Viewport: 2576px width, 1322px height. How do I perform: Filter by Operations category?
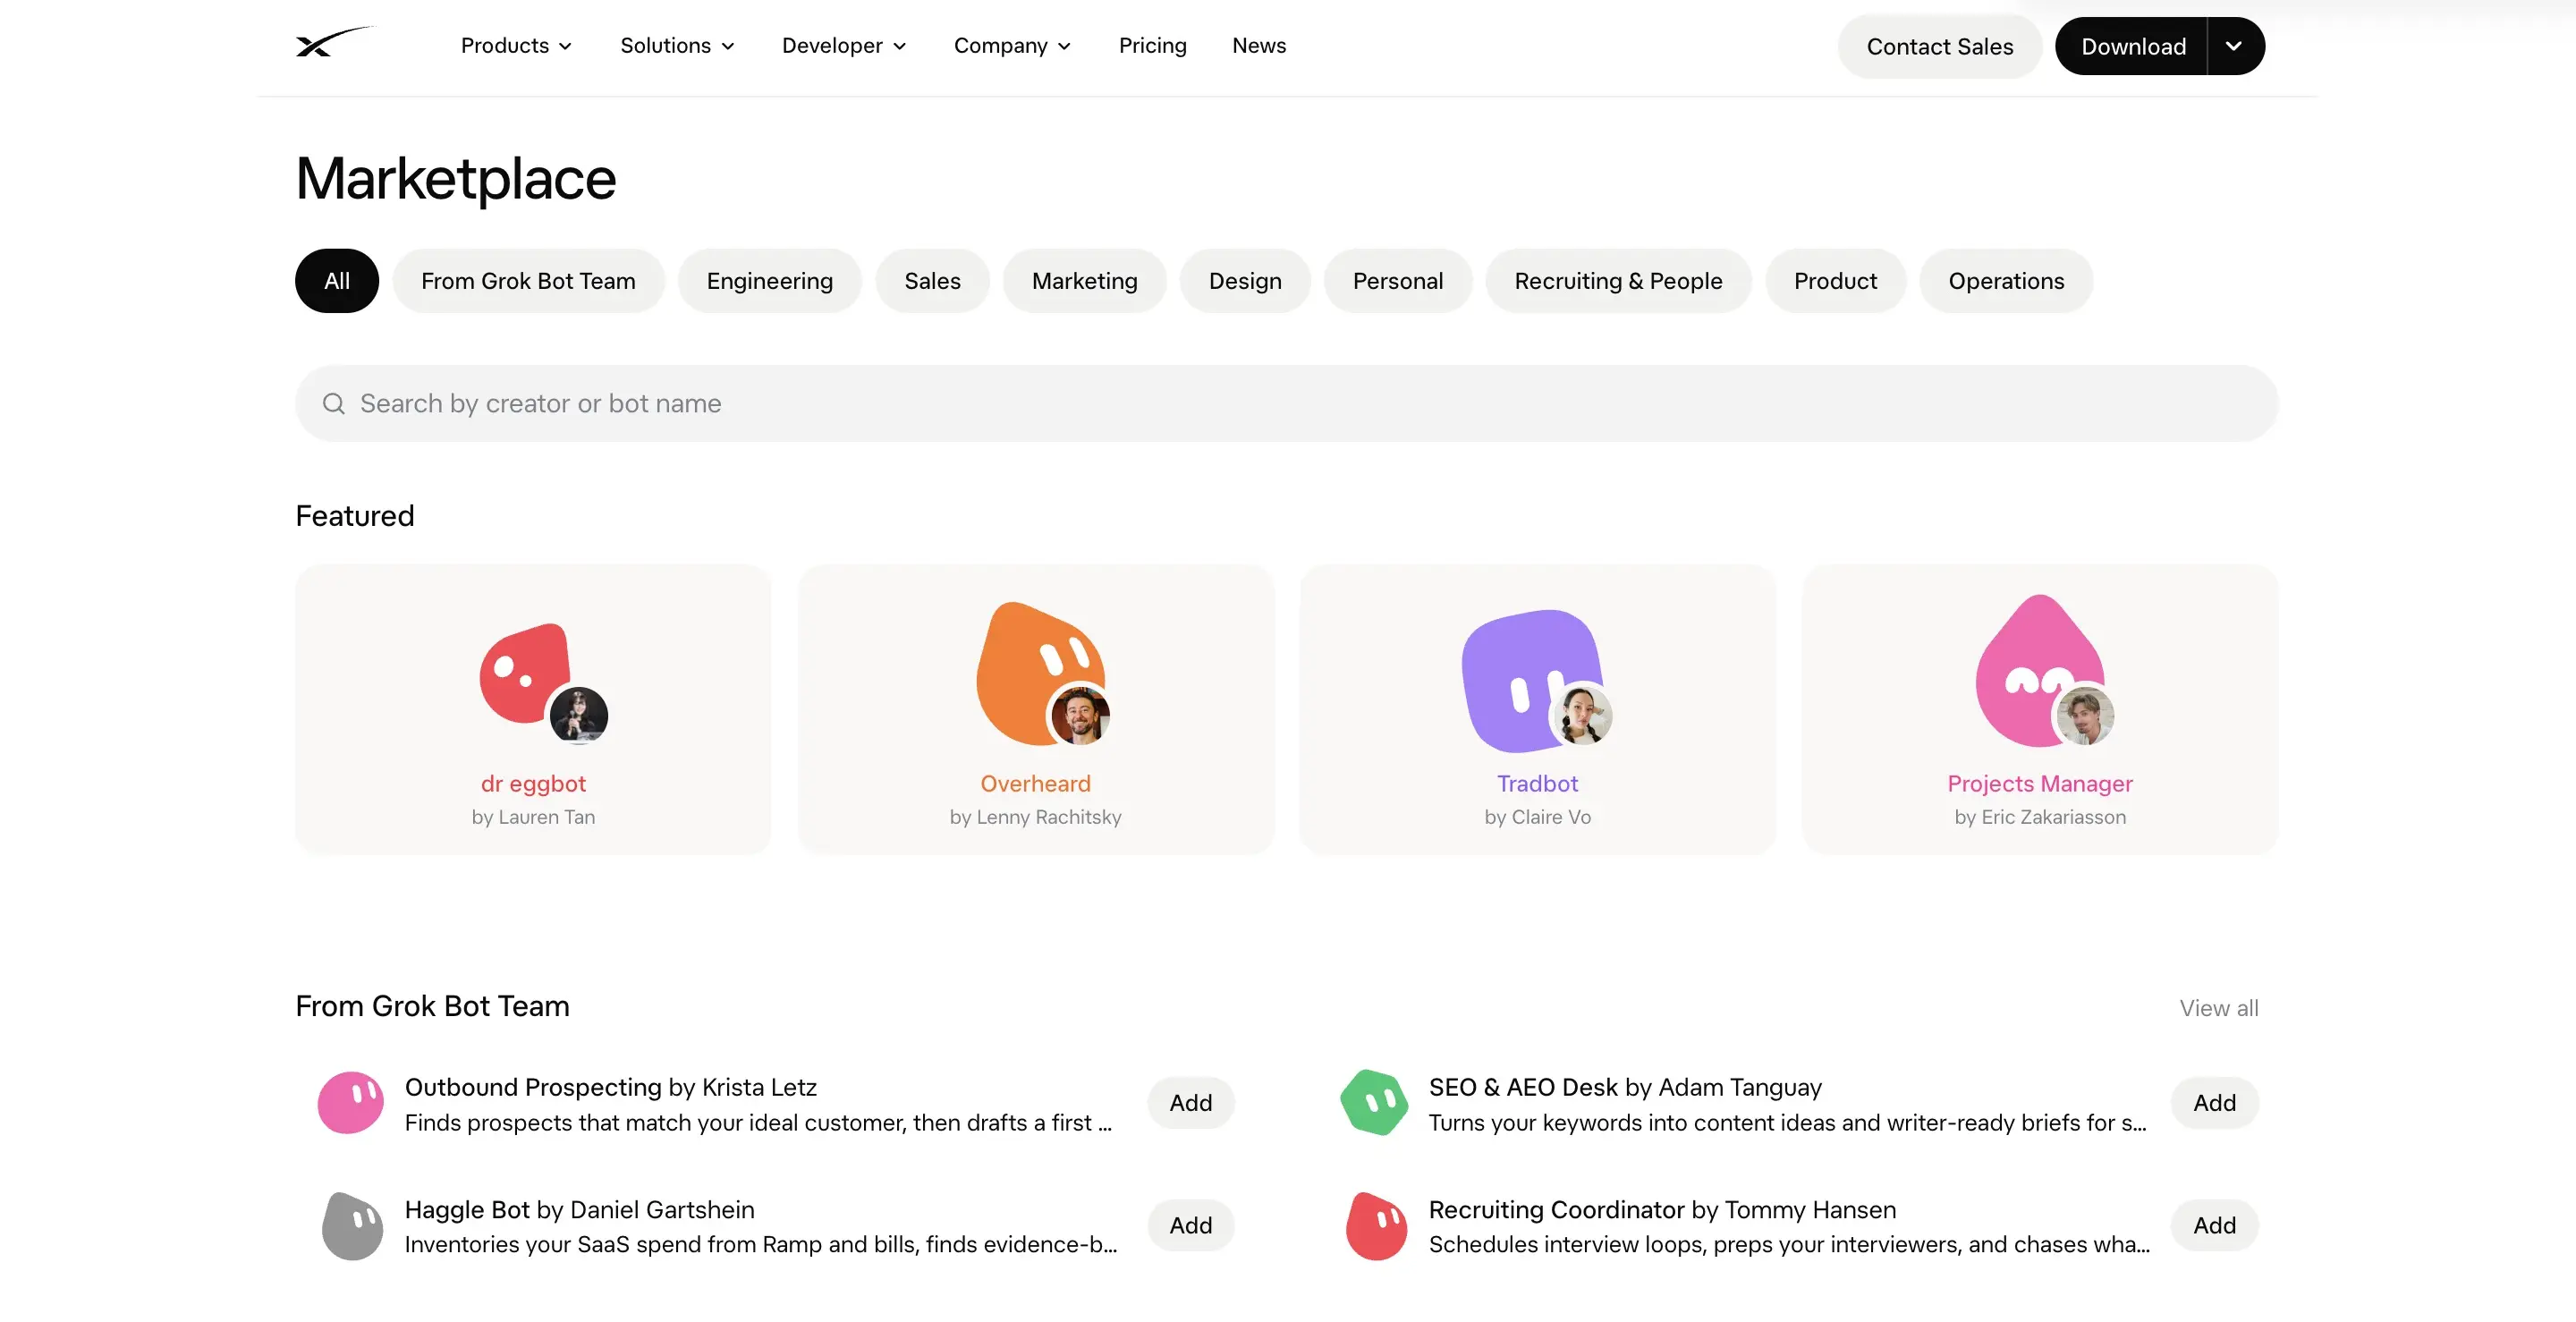(2006, 281)
